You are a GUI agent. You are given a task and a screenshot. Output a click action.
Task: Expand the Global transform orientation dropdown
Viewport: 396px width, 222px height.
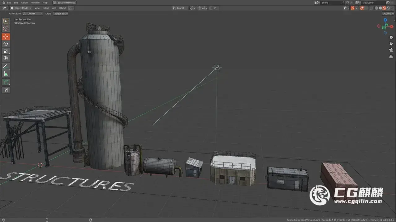(x=180, y=8)
